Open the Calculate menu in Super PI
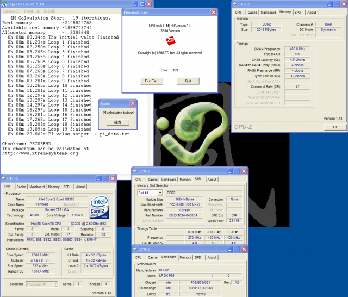This screenshot has width=348, height=297. point(11,11)
